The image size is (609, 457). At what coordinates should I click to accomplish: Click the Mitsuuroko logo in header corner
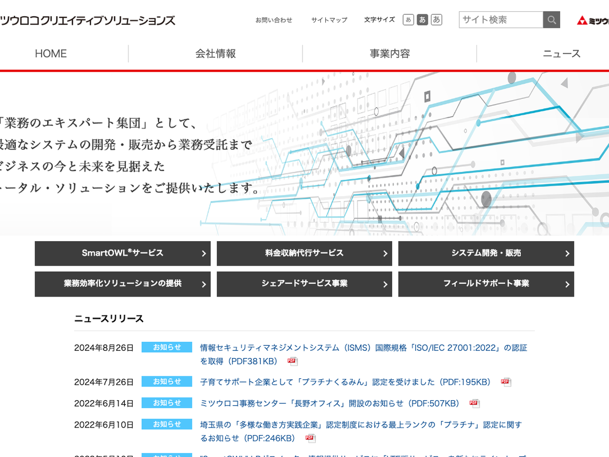click(593, 20)
